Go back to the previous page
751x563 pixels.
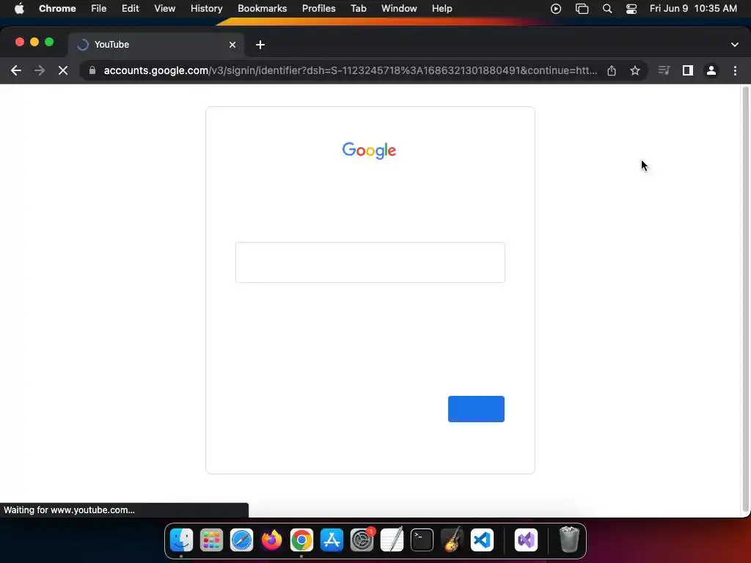(16, 71)
